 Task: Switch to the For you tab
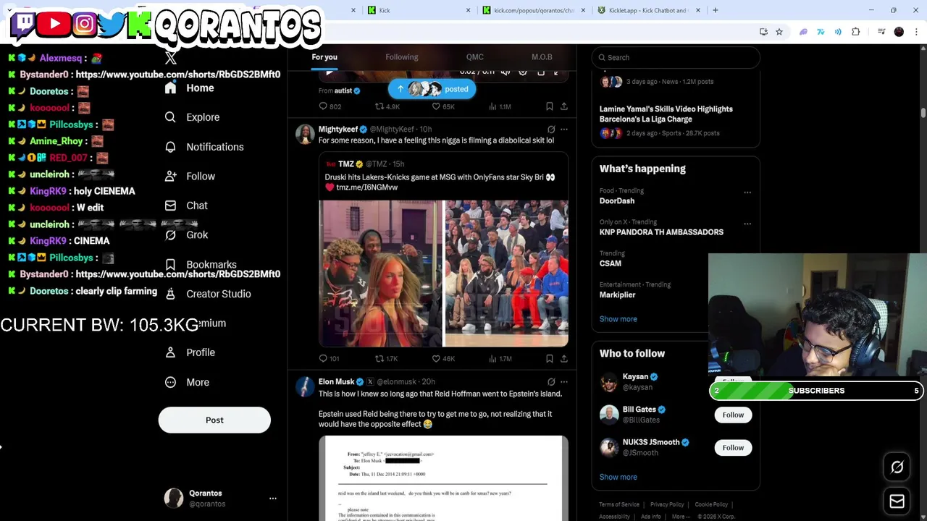click(x=324, y=57)
